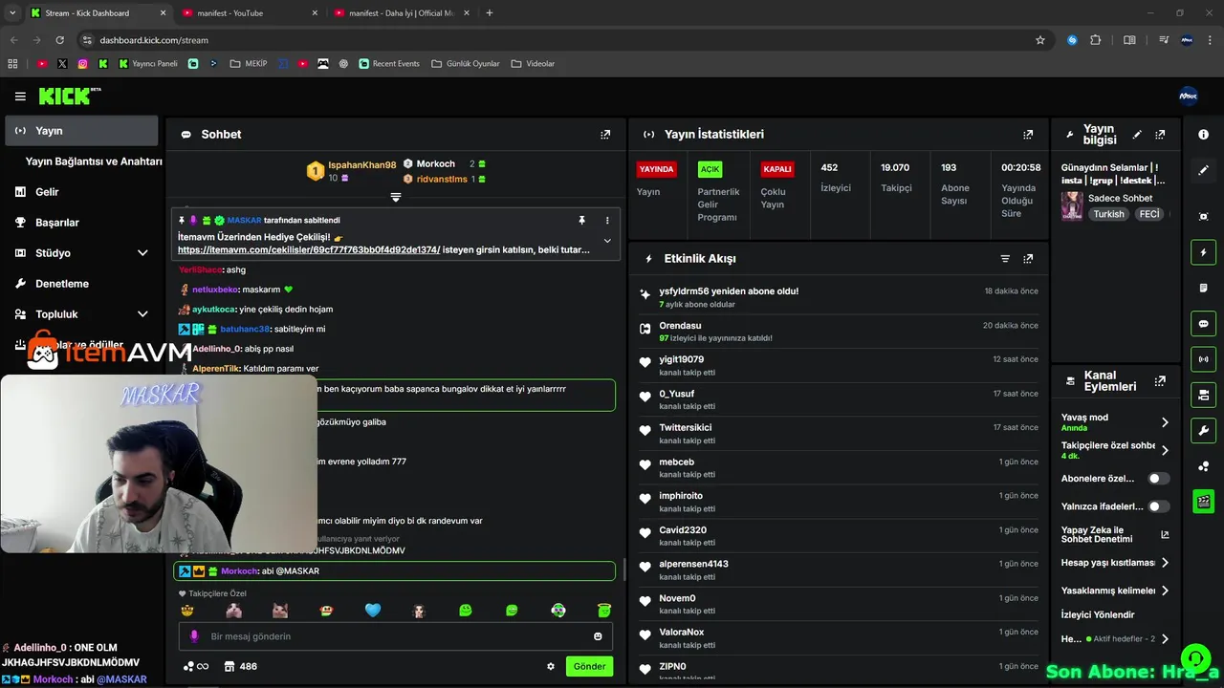Click the chat bubble icon in the right sidebar
1224x688 pixels.
coord(1203,323)
